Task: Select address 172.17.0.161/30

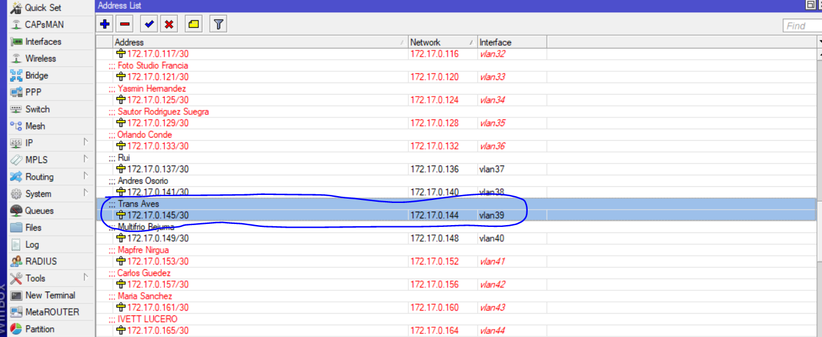Action: [158, 307]
